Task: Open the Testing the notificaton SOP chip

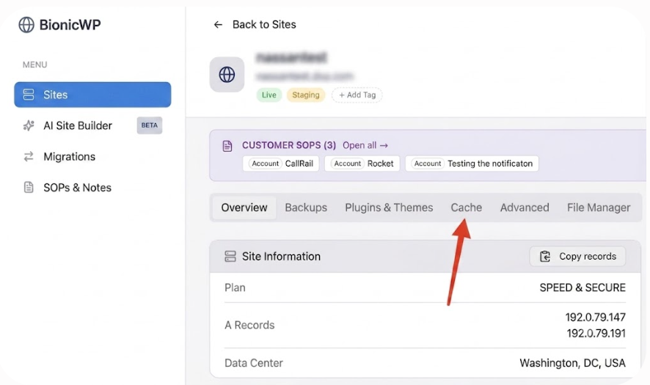Action: (x=472, y=164)
